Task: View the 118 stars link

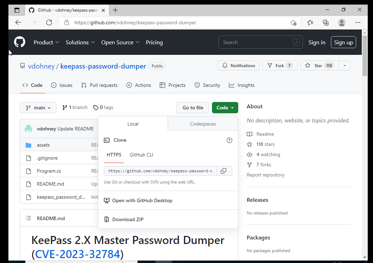Action: point(261,144)
